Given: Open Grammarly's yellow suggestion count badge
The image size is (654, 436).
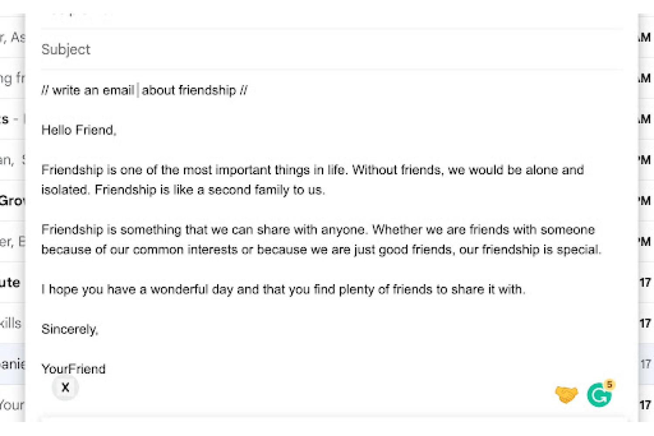Looking at the screenshot, I should coord(610,385).
